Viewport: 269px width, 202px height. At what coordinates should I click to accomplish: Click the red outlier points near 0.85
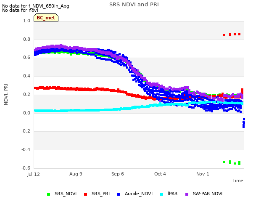coord(232,35)
